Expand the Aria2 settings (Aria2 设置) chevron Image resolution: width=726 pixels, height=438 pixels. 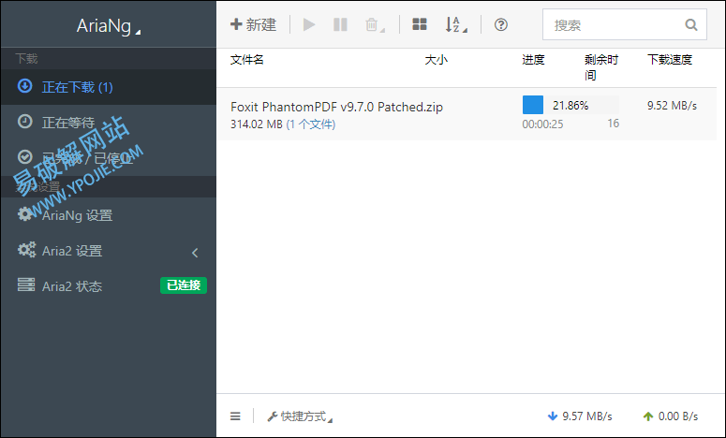pyautogui.click(x=195, y=252)
